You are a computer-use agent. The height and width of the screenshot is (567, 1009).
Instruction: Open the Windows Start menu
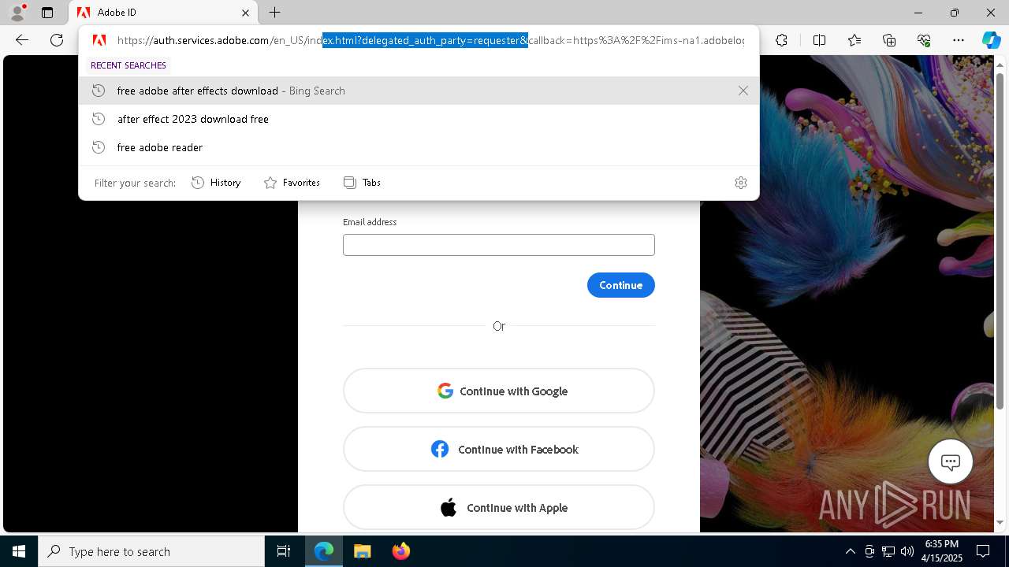(19, 551)
